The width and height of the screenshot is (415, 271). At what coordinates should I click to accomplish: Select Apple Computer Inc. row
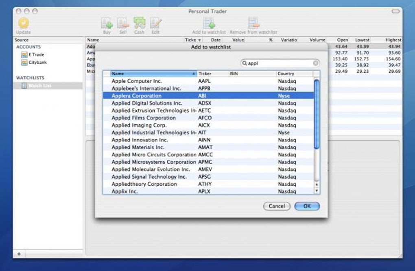pos(208,81)
